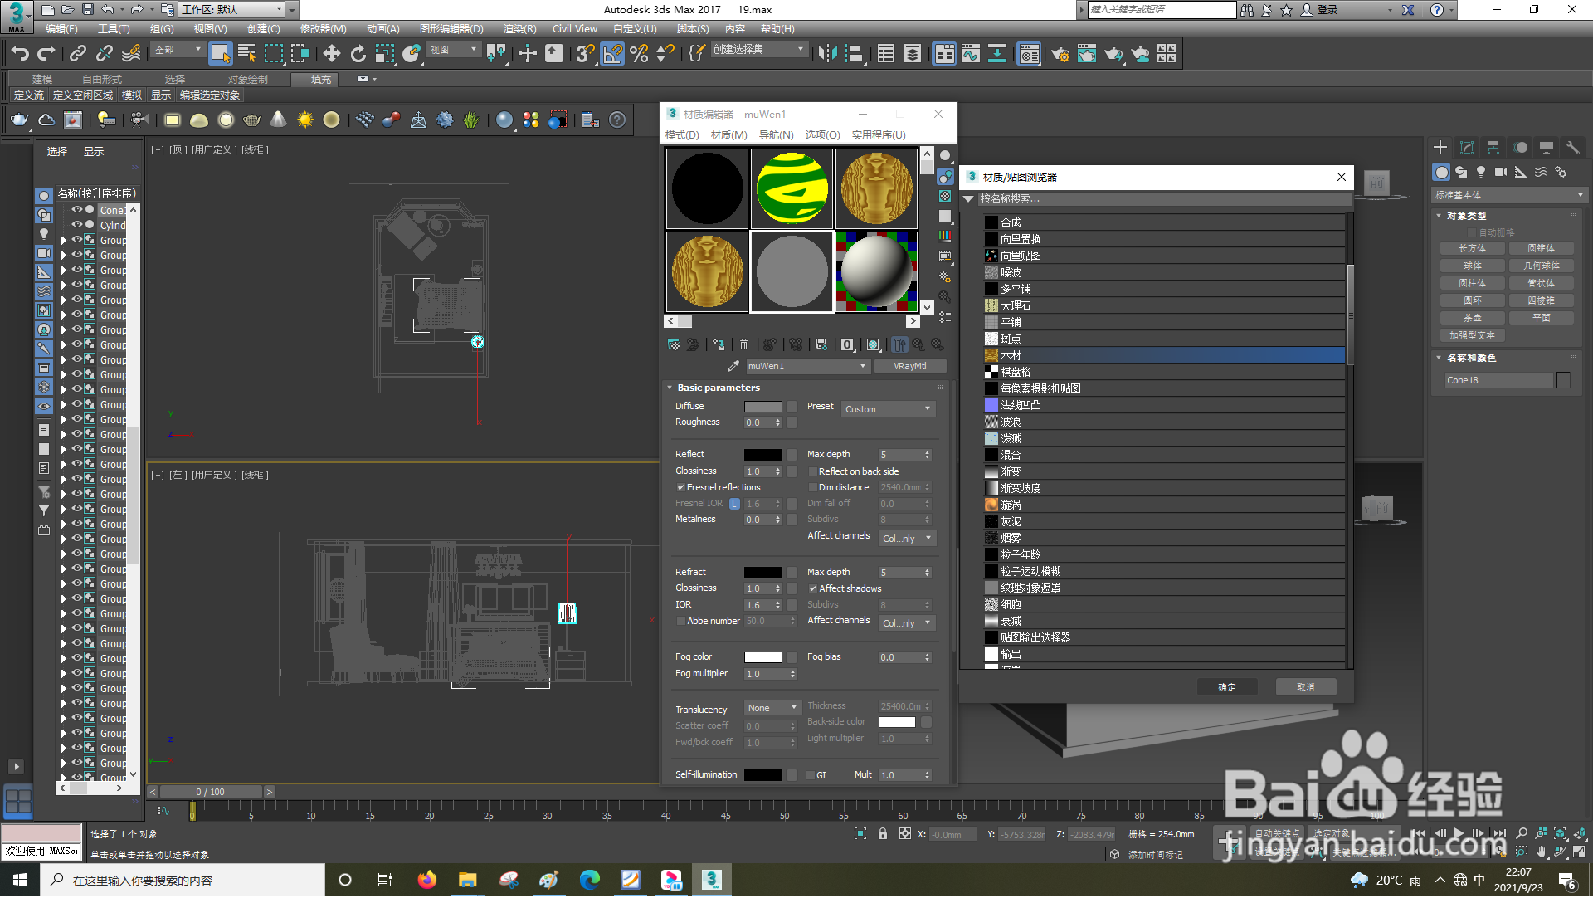The height and width of the screenshot is (898, 1593).
Task: Disable the Fresnel reflections checkbox
Action: coord(681,488)
